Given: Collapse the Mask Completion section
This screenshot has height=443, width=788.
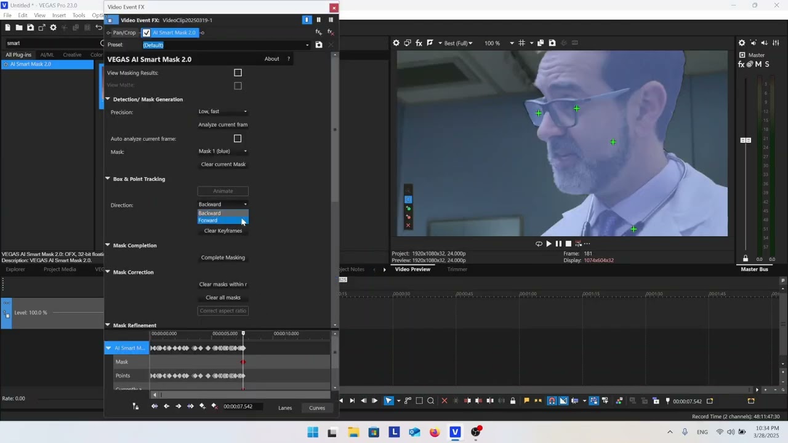Looking at the screenshot, I should click(x=108, y=245).
